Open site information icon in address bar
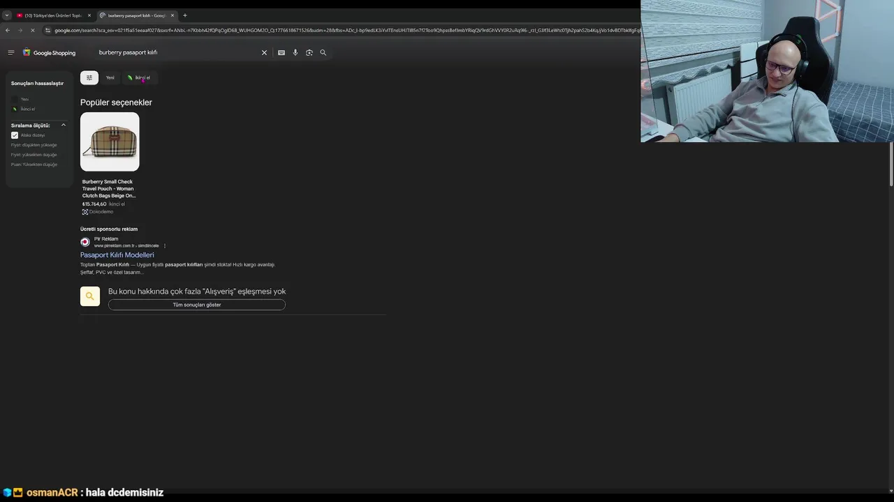 [x=47, y=30]
